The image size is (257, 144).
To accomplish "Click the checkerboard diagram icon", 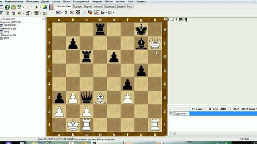I will point(78,12).
